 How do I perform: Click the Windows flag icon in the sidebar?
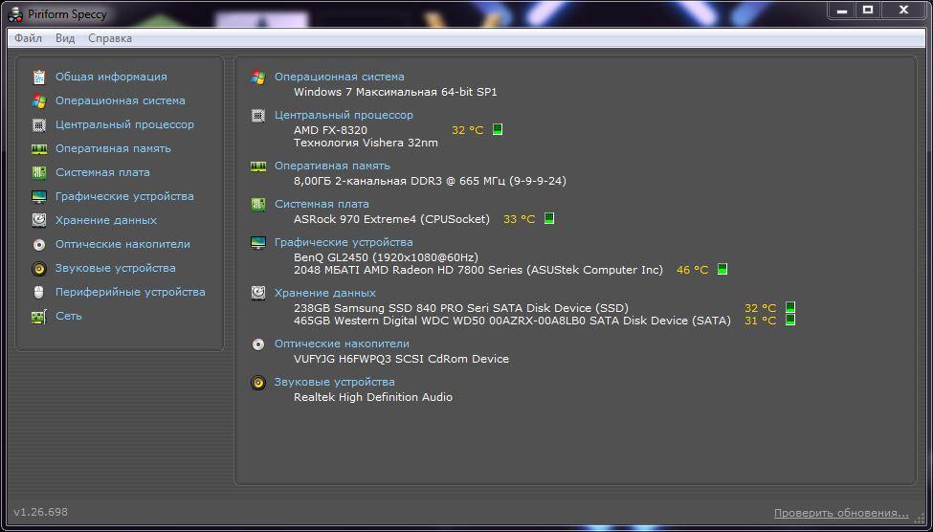point(39,101)
